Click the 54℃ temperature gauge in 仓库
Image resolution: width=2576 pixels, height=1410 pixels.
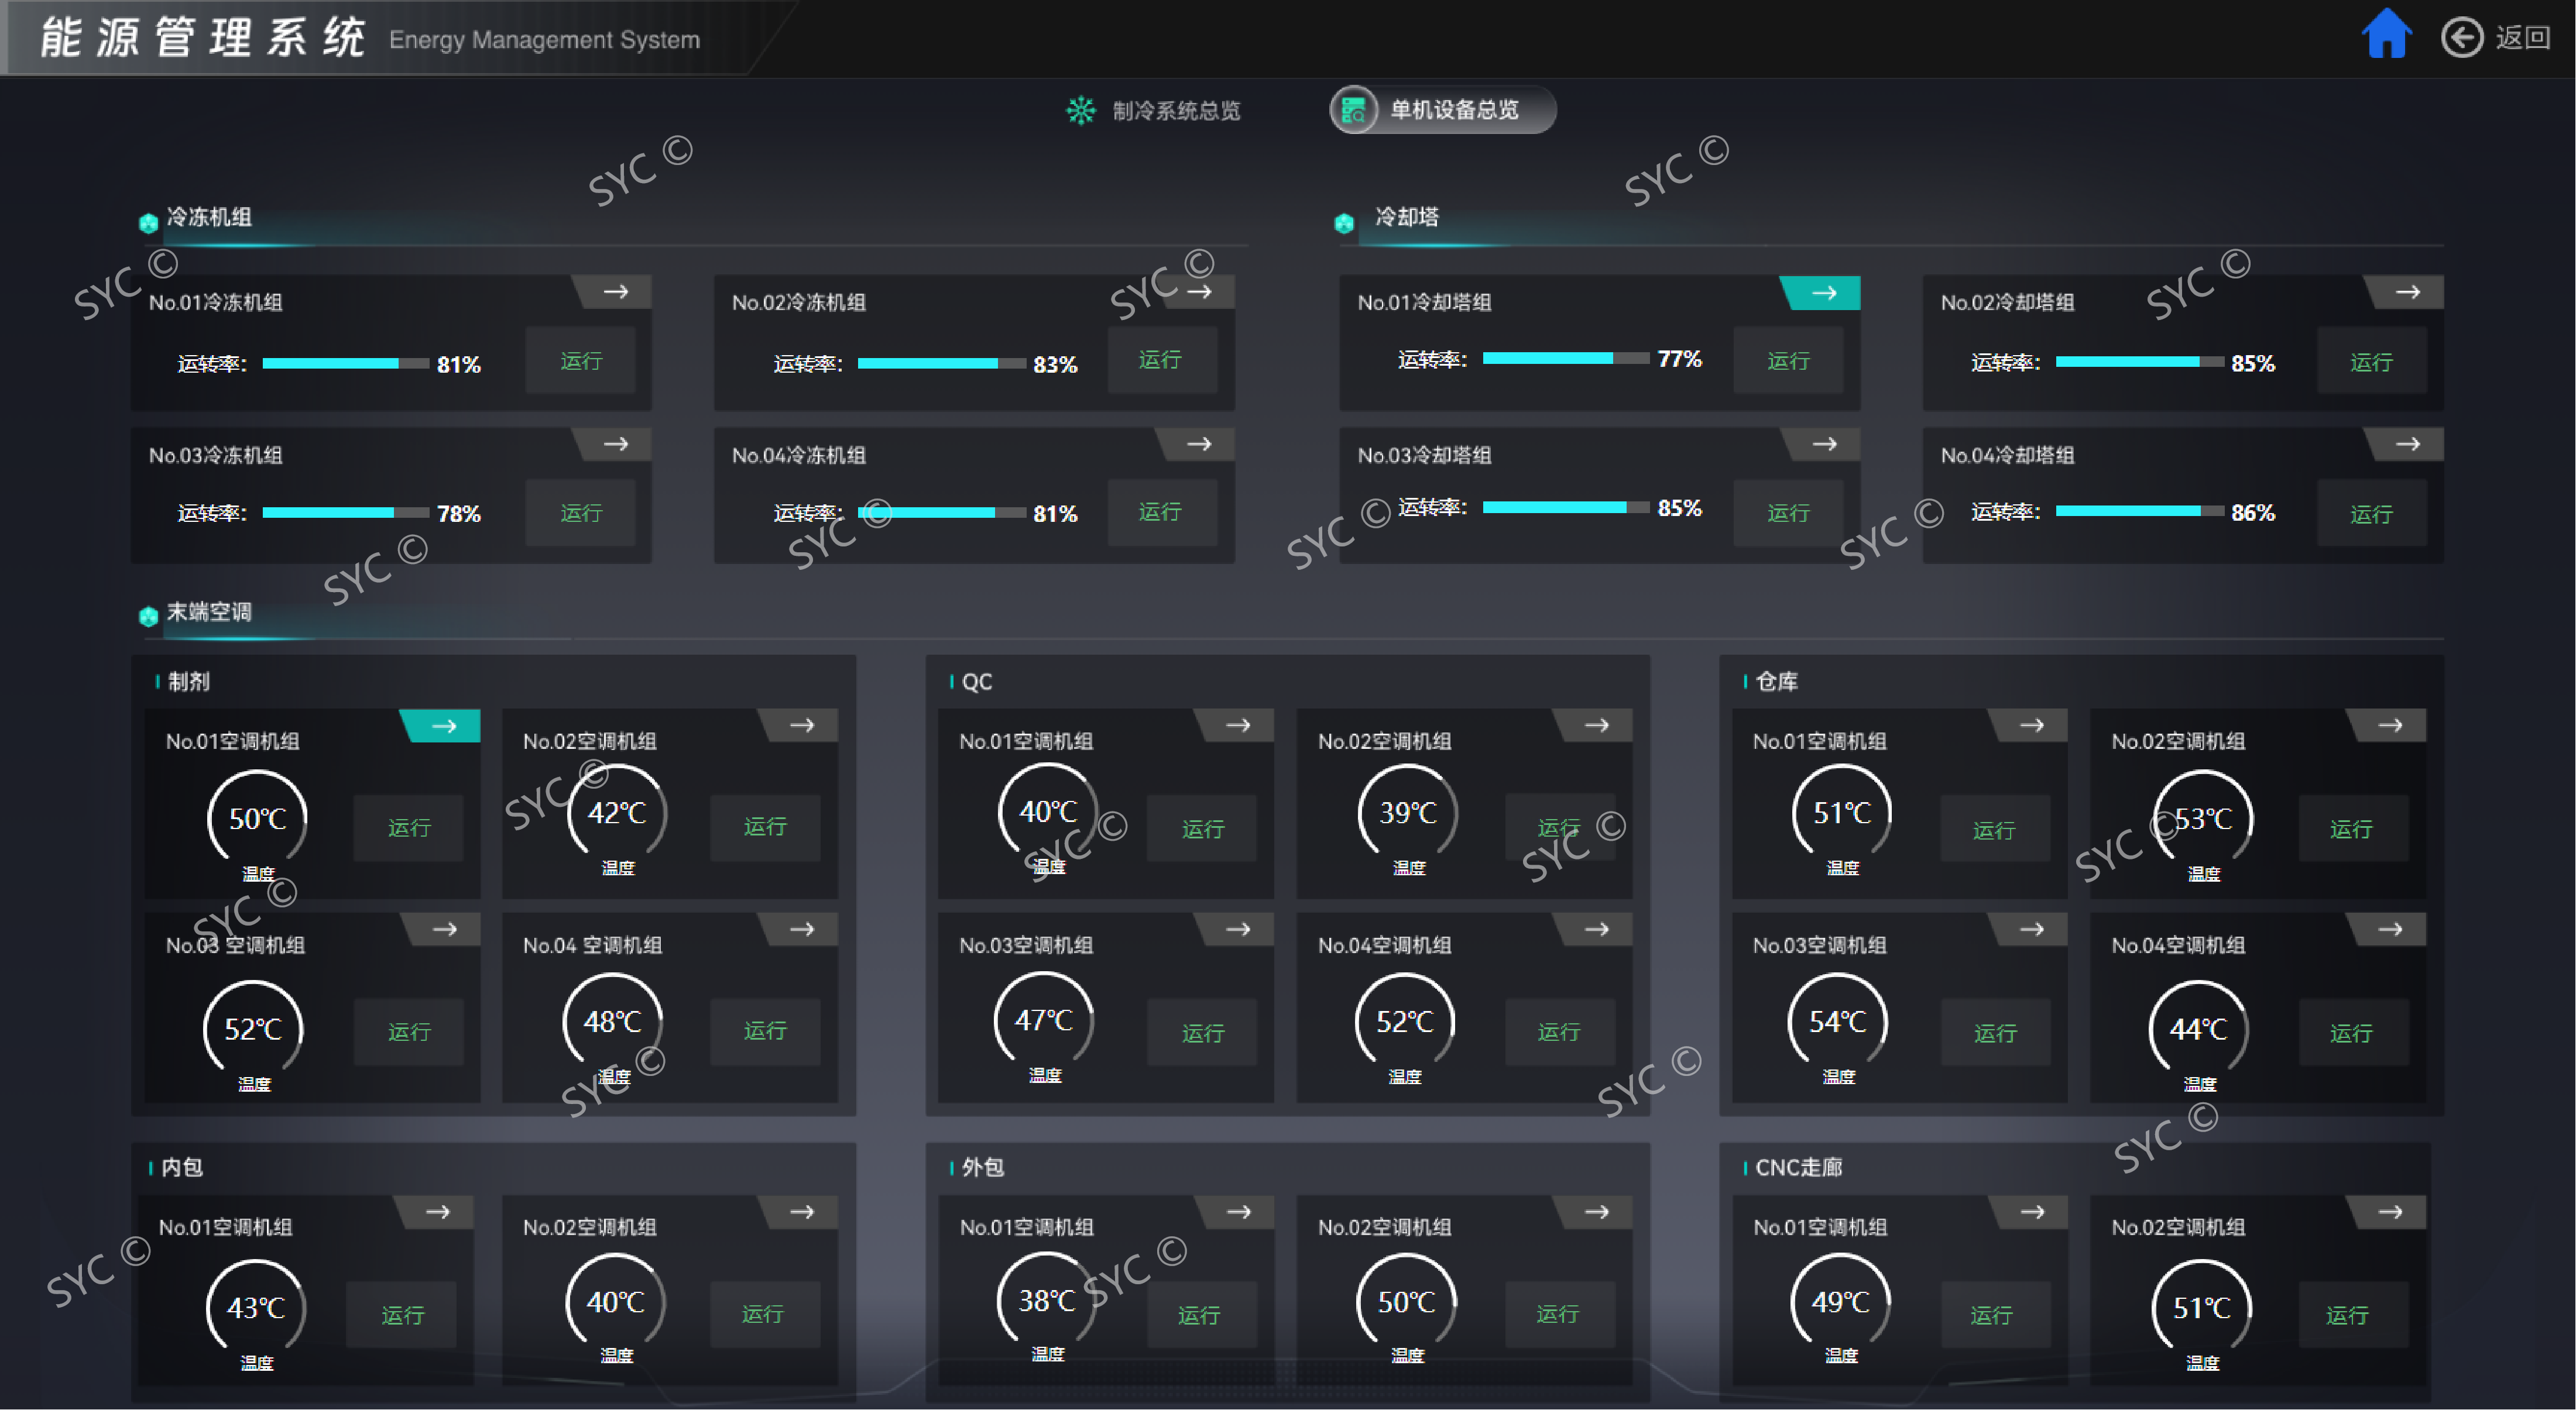coord(1837,1022)
